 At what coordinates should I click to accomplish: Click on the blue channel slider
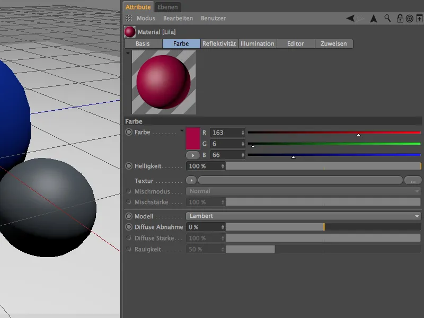(334, 155)
